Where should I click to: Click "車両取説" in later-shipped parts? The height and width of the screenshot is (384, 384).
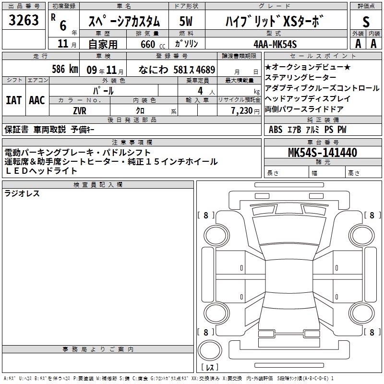[x=49, y=129]
